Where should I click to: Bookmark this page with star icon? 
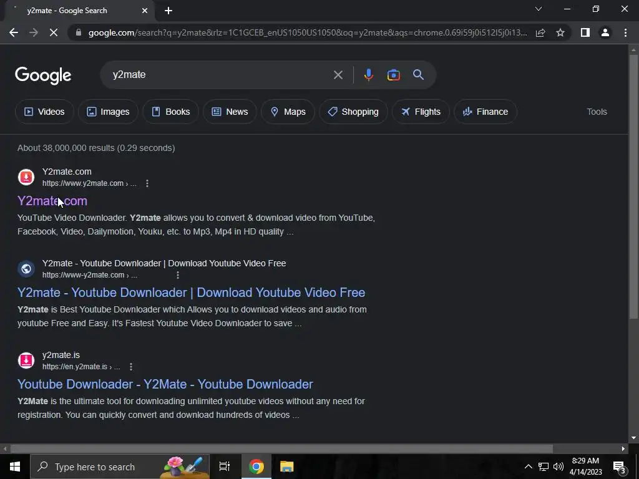tap(560, 32)
